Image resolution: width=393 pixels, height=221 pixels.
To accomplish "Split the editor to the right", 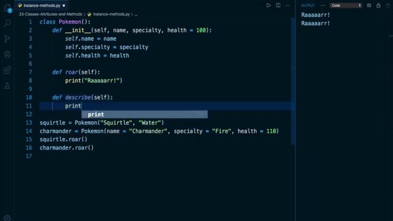I will 278,6.
